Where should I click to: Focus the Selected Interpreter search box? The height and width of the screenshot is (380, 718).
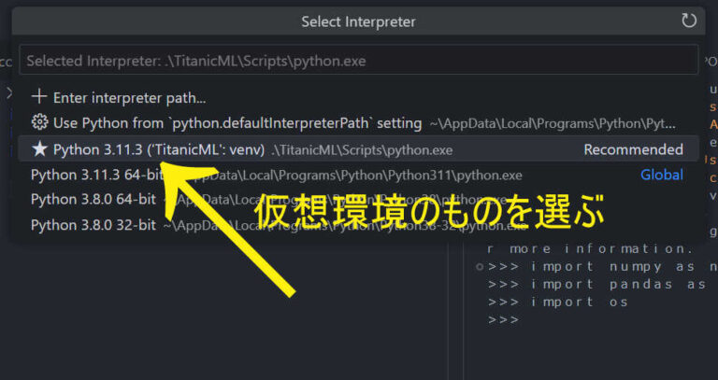[358, 61]
